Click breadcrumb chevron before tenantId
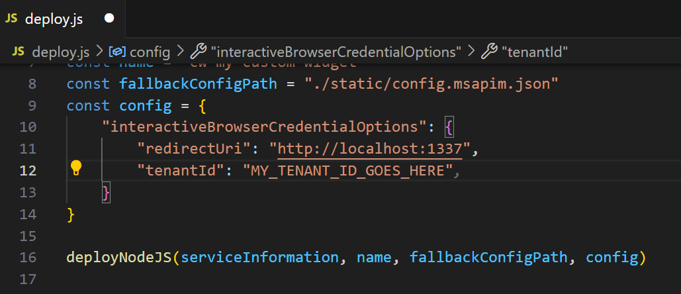This screenshot has width=681, height=294. pos(471,52)
